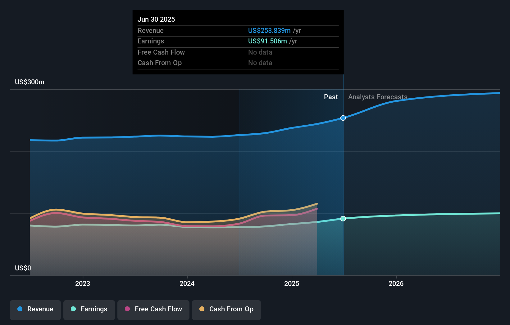
Task: Click the Past label on chart
Action: [331, 97]
